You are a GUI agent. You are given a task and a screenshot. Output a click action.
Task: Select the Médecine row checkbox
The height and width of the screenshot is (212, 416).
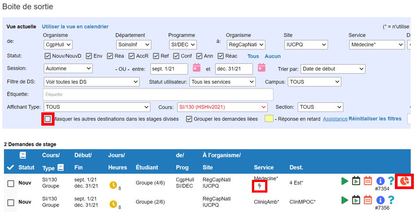pyautogui.click(x=11, y=183)
